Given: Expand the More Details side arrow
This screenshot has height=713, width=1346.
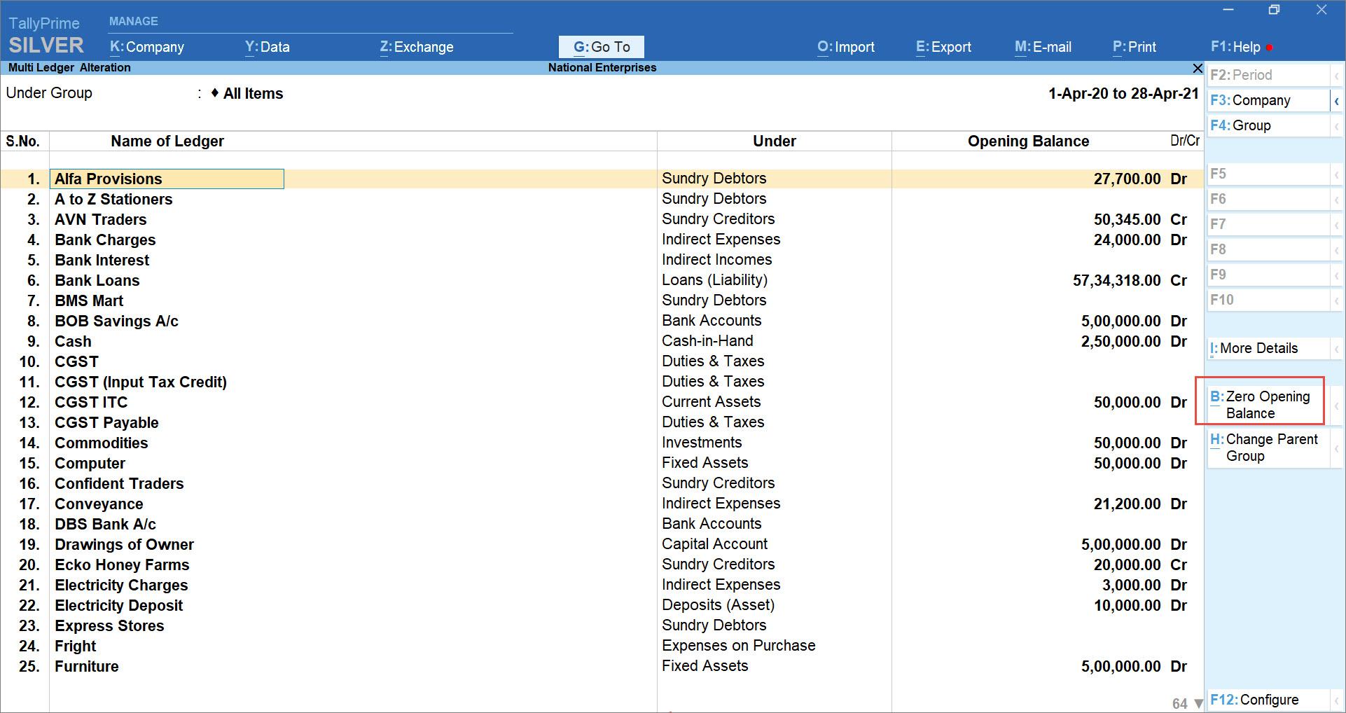Looking at the screenshot, I should [1336, 349].
